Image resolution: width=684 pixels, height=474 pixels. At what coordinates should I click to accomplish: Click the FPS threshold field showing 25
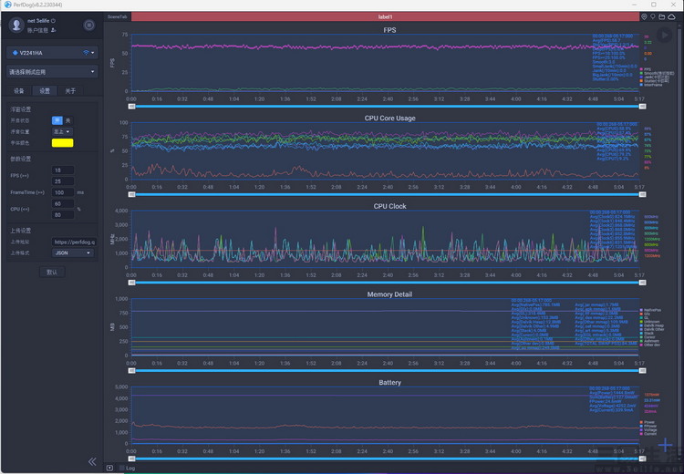tap(63, 181)
